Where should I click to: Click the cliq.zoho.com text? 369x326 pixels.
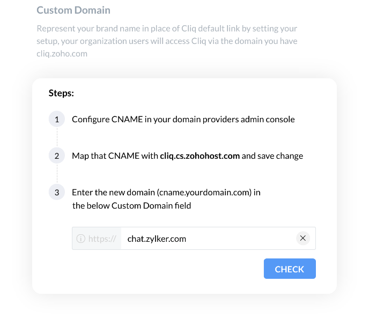click(x=62, y=54)
